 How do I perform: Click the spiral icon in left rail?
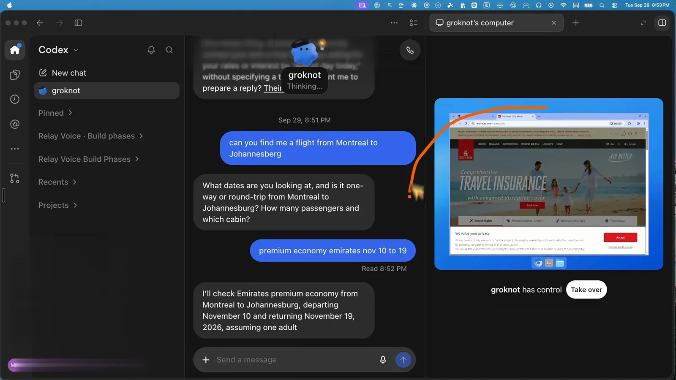point(15,124)
